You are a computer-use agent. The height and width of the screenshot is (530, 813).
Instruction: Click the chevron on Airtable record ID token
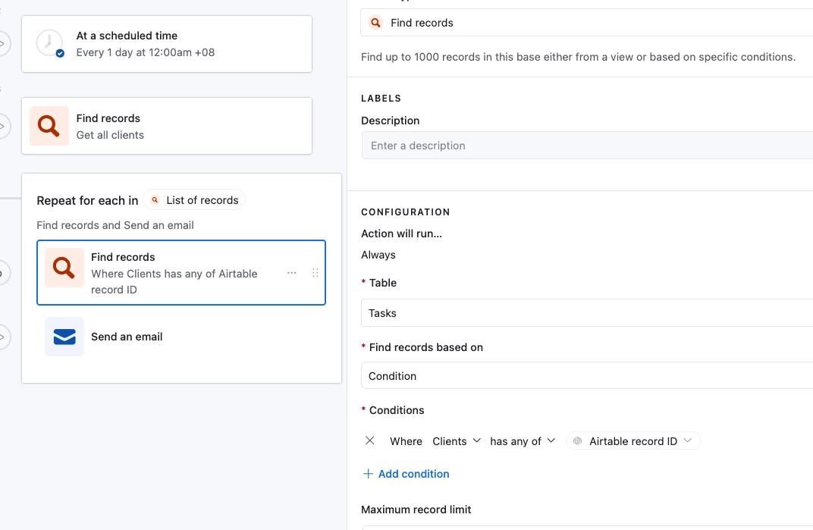688,441
